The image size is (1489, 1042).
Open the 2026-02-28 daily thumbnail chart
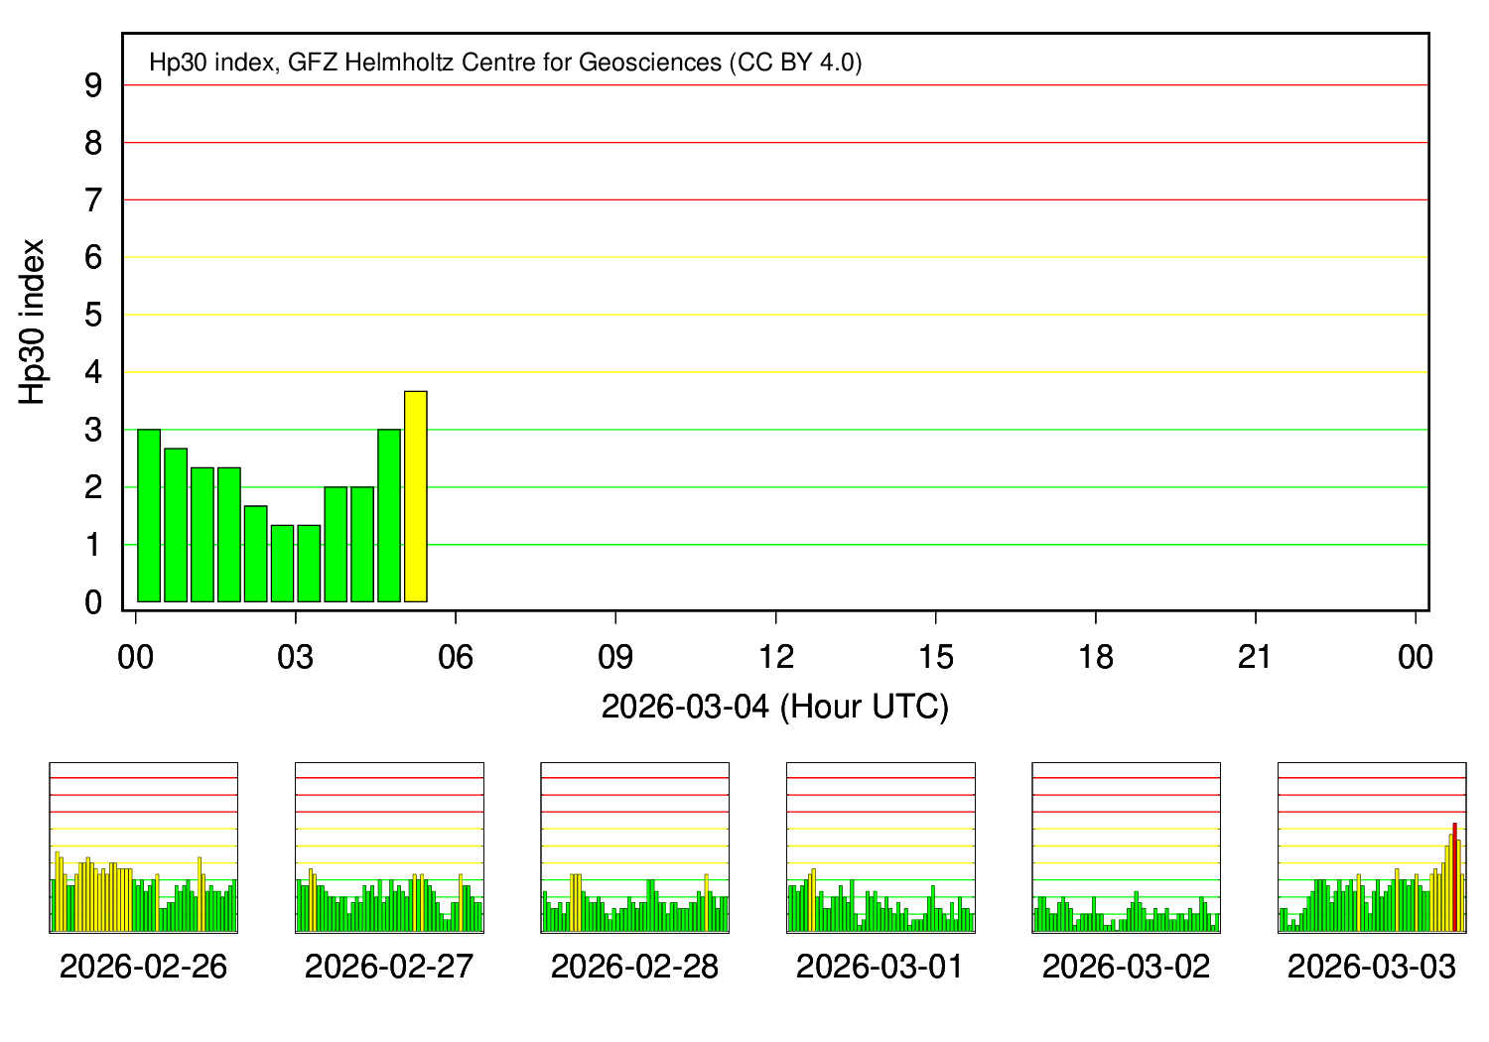pyautogui.click(x=633, y=848)
